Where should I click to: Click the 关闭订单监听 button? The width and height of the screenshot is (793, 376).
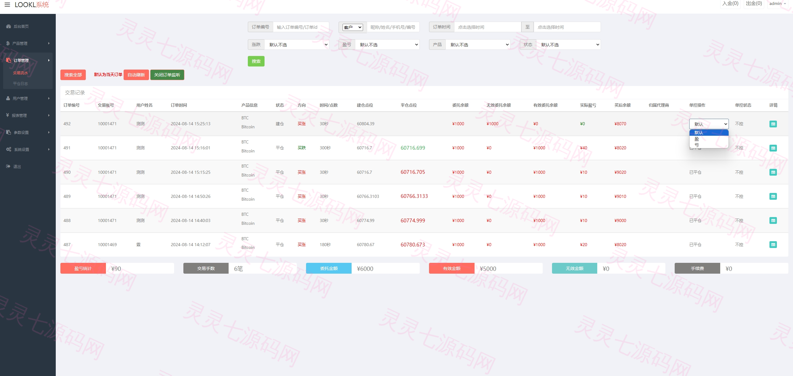pos(167,75)
